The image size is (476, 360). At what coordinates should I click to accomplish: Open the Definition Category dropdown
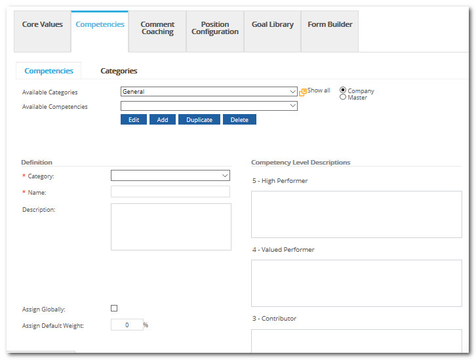pos(170,176)
